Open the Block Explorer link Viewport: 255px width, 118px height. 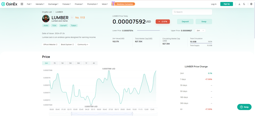point(67,45)
